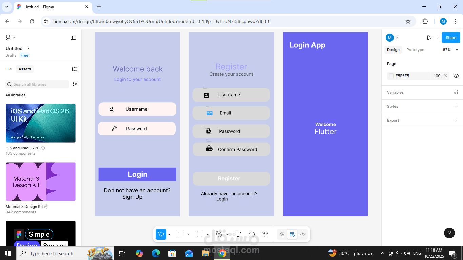463x260 pixels.
Task: Open the Figma main menu
Action: click(x=10, y=38)
